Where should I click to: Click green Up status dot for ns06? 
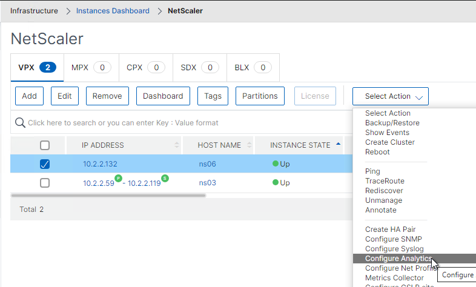pyautogui.click(x=276, y=164)
